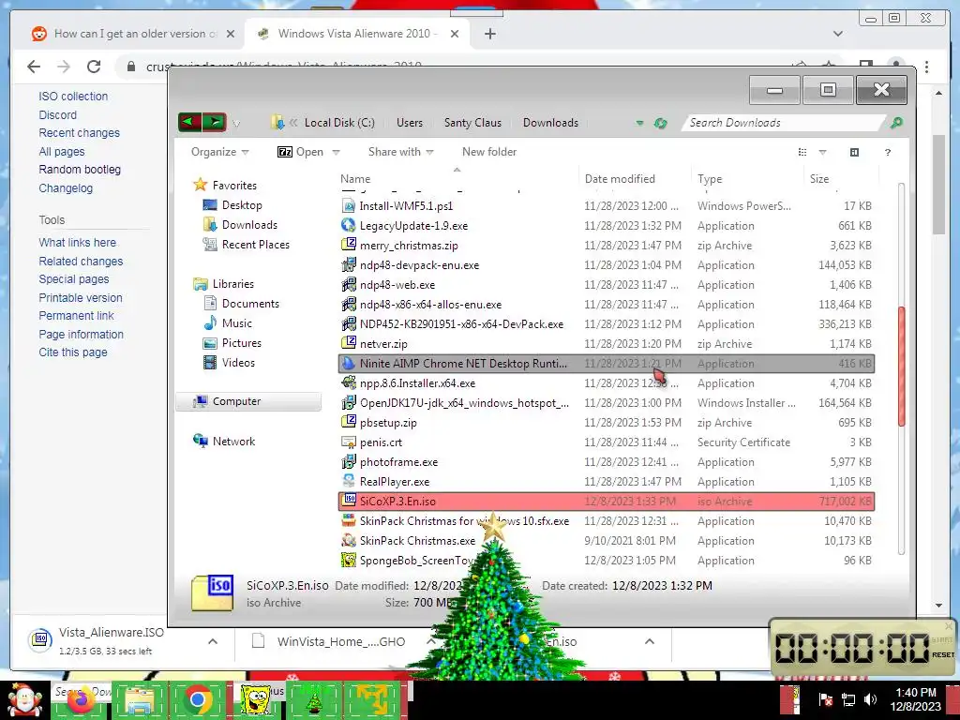The height and width of the screenshot is (720, 960).
Task: Click the Users breadcrumb segment
Action: [x=409, y=123]
